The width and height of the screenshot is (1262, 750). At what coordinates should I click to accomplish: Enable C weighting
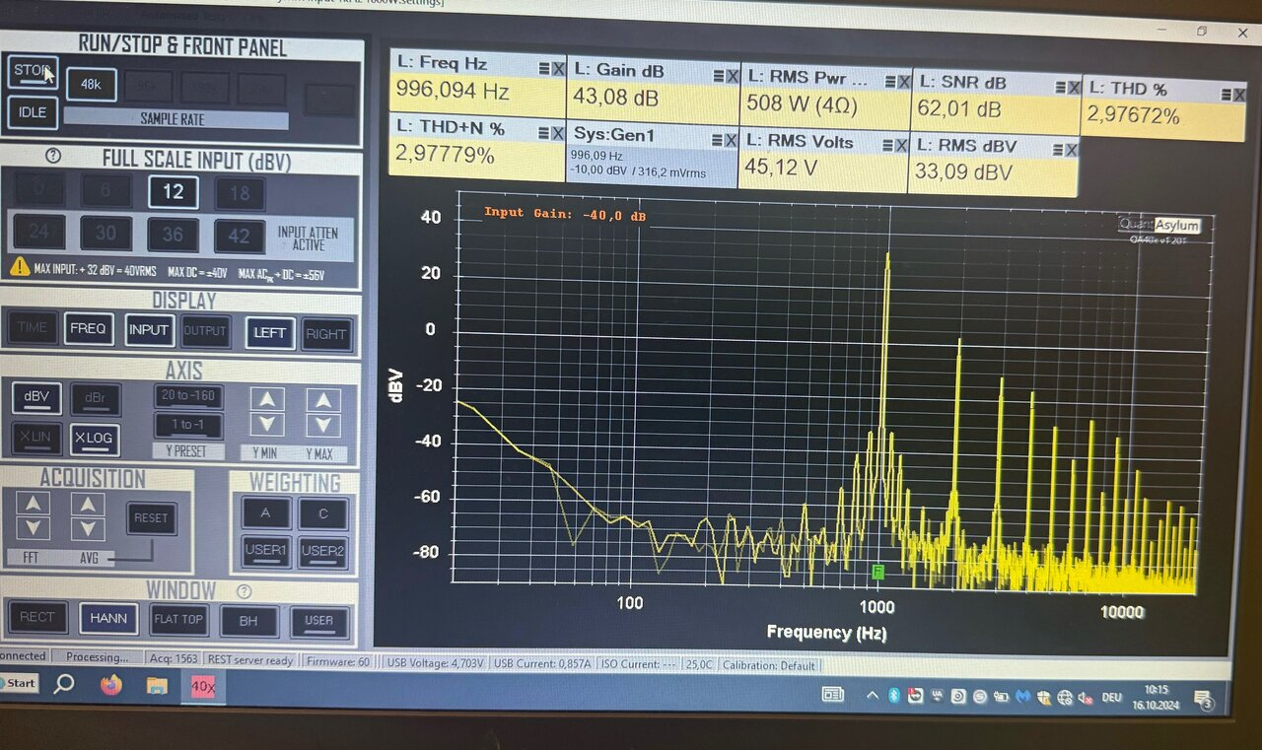tap(323, 513)
